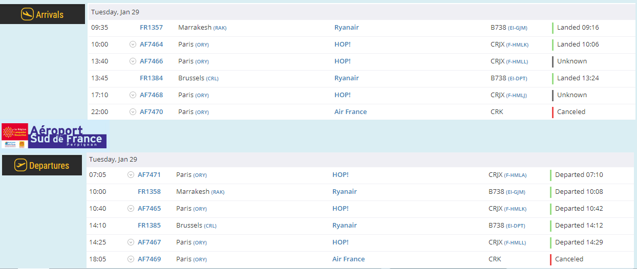637x269 pixels.
Task: Expand codeshare details for flight AF7464
Action: [133, 44]
